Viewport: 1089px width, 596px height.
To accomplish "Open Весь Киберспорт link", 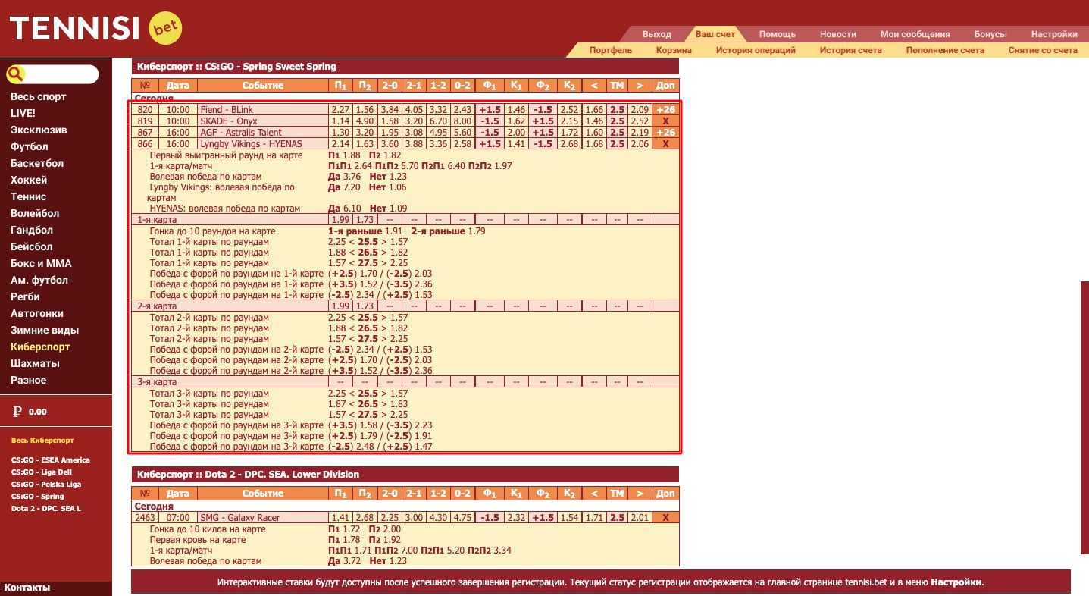I will tap(42, 441).
